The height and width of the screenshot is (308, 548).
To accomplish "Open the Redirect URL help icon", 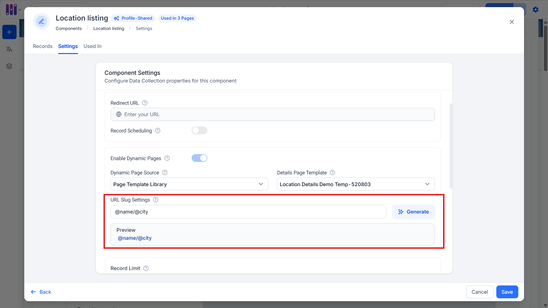I will coord(145,103).
